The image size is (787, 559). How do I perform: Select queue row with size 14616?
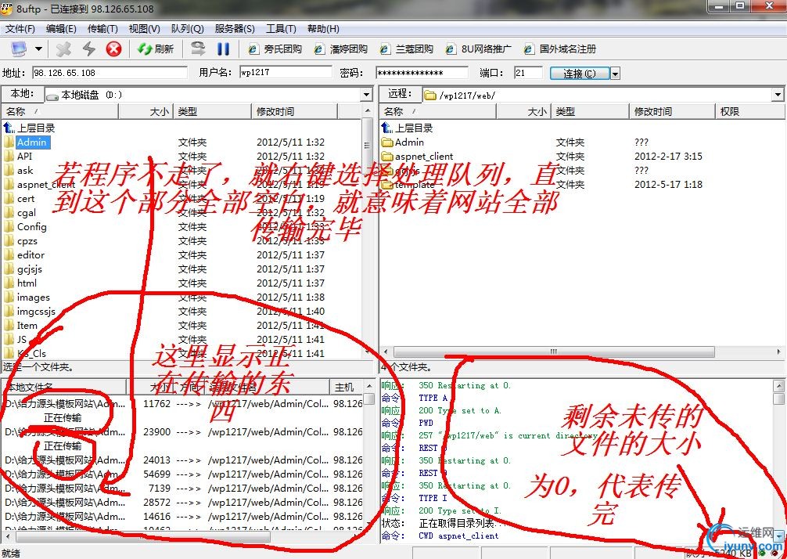coord(183,516)
